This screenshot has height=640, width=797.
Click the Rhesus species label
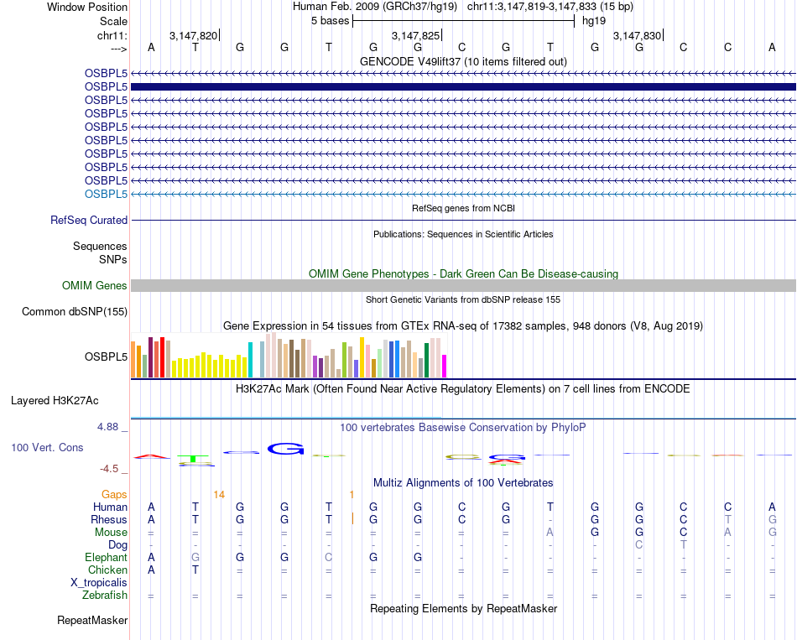pos(109,519)
